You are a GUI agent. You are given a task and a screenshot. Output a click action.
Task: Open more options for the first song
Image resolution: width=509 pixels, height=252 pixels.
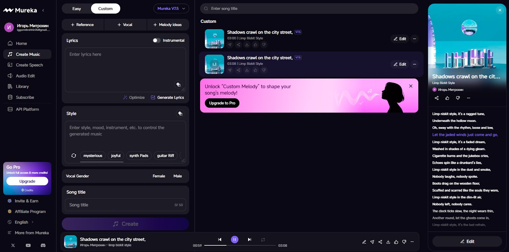[x=414, y=39]
